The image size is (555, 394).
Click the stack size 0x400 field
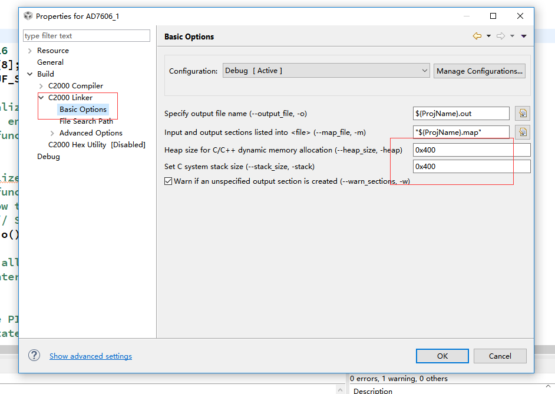[471, 167]
